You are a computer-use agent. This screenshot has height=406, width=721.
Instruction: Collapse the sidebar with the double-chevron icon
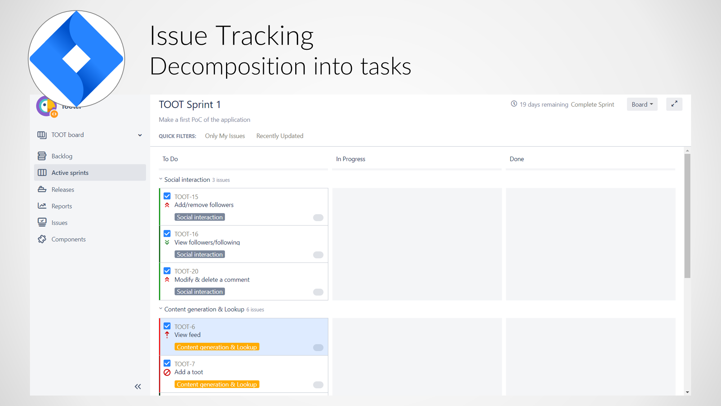138,387
